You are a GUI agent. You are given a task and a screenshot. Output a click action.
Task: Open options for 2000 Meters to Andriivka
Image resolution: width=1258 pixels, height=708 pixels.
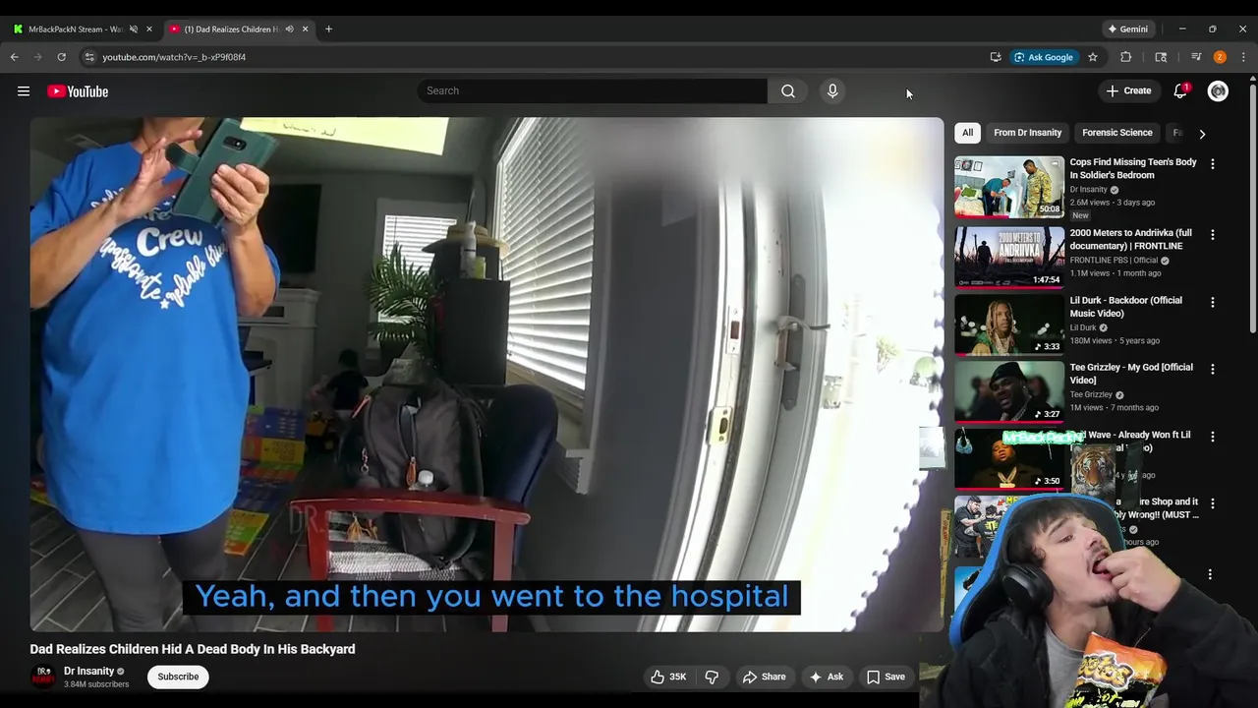click(x=1212, y=235)
